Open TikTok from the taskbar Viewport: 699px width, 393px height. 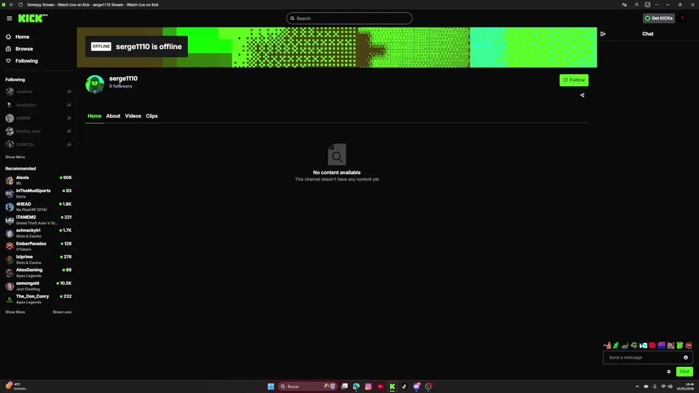404,386
